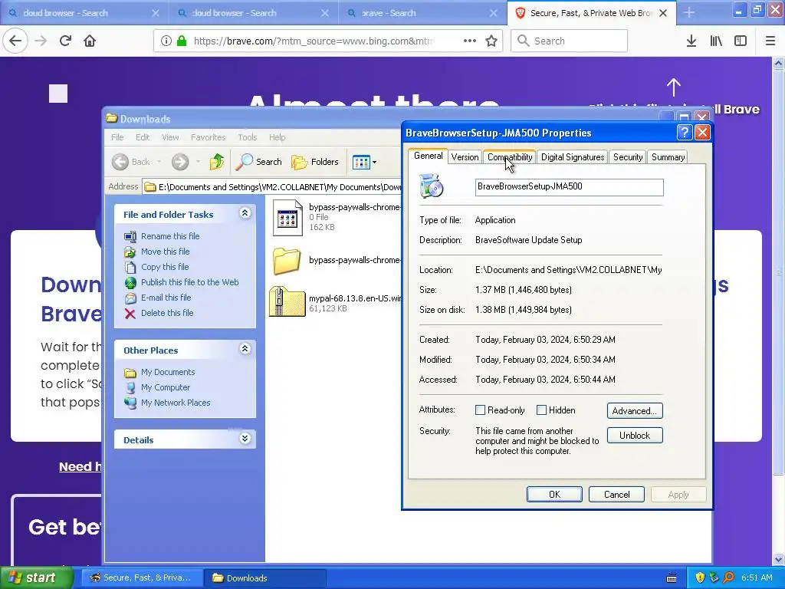Image resolution: width=785 pixels, height=589 pixels.
Task: Click security shield tray icon
Action: point(700,577)
